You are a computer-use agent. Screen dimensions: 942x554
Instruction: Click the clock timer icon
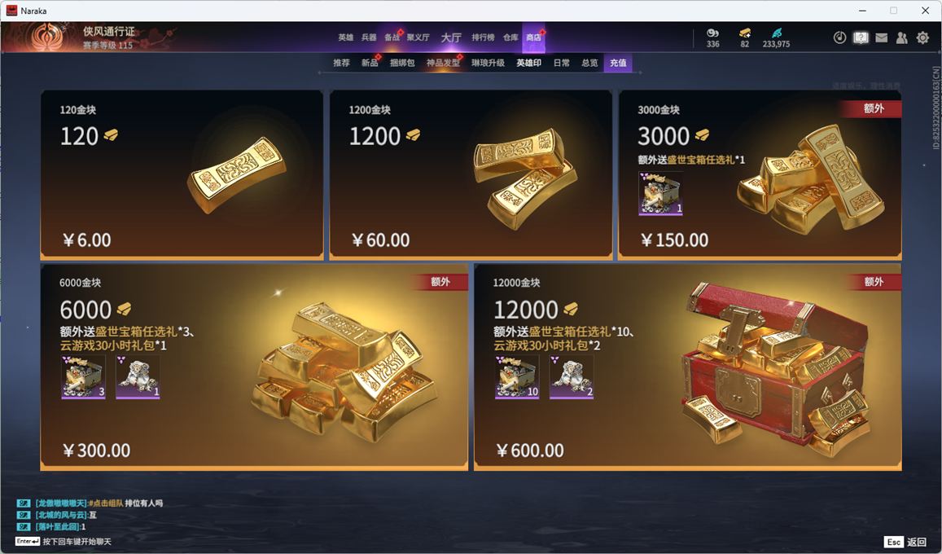point(840,37)
